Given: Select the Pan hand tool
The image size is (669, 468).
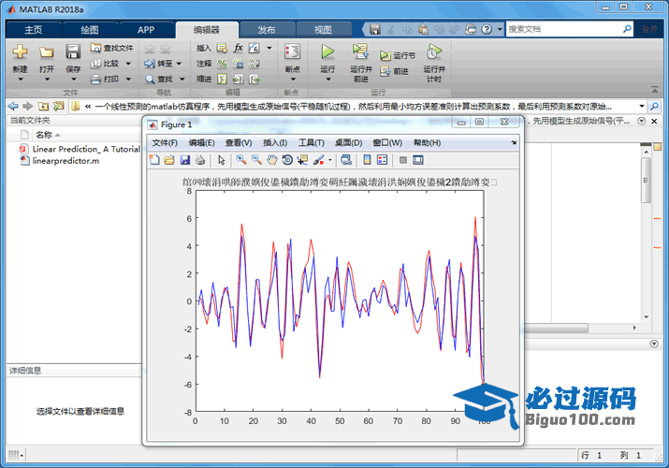Looking at the screenshot, I should [271, 160].
